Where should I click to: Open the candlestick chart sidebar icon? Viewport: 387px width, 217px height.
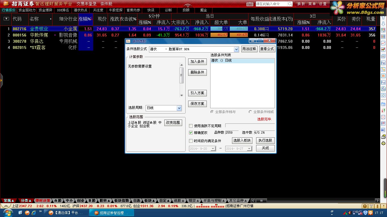click(x=383, y=50)
